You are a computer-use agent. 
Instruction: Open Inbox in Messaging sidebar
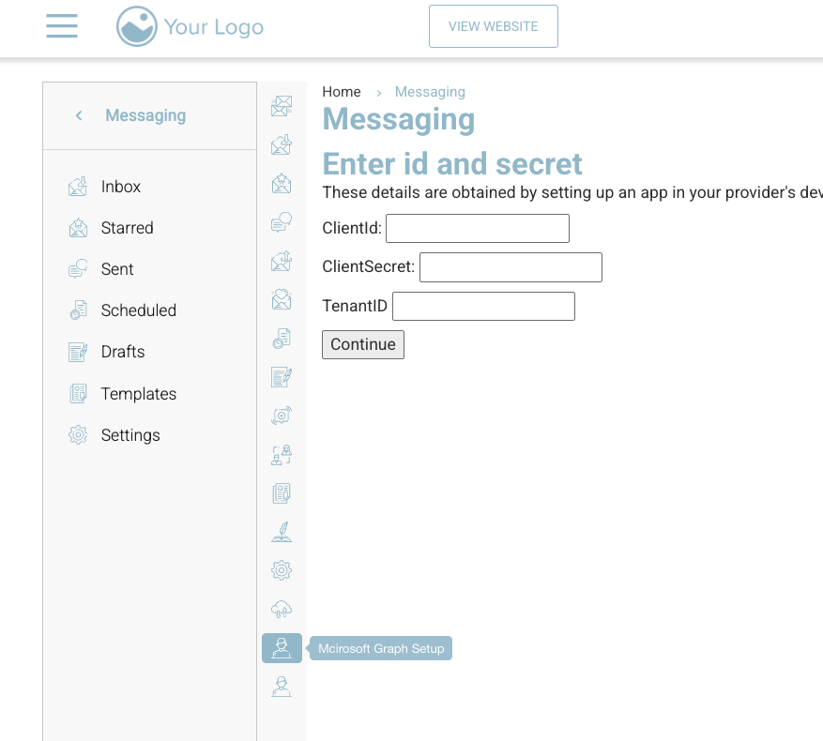coord(120,187)
